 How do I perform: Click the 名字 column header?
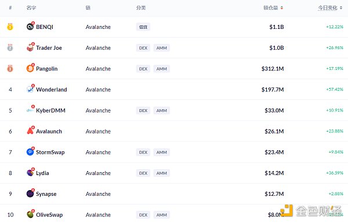point(31,8)
